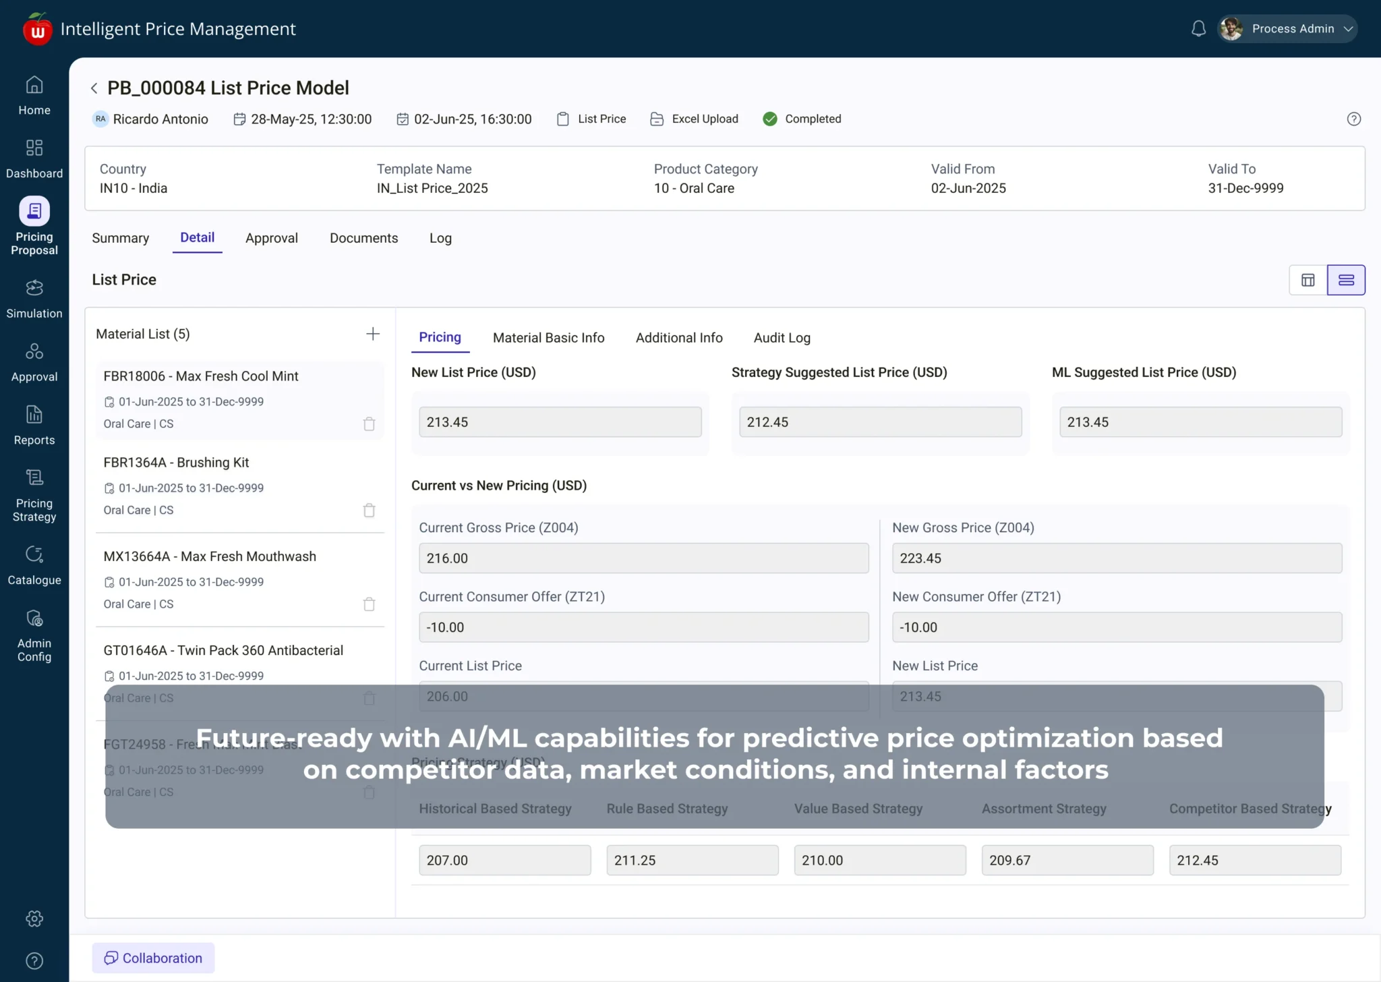The height and width of the screenshot is (982, 1381).
Task: Open help icon at sidebar bottom
Action: (34, 960)
